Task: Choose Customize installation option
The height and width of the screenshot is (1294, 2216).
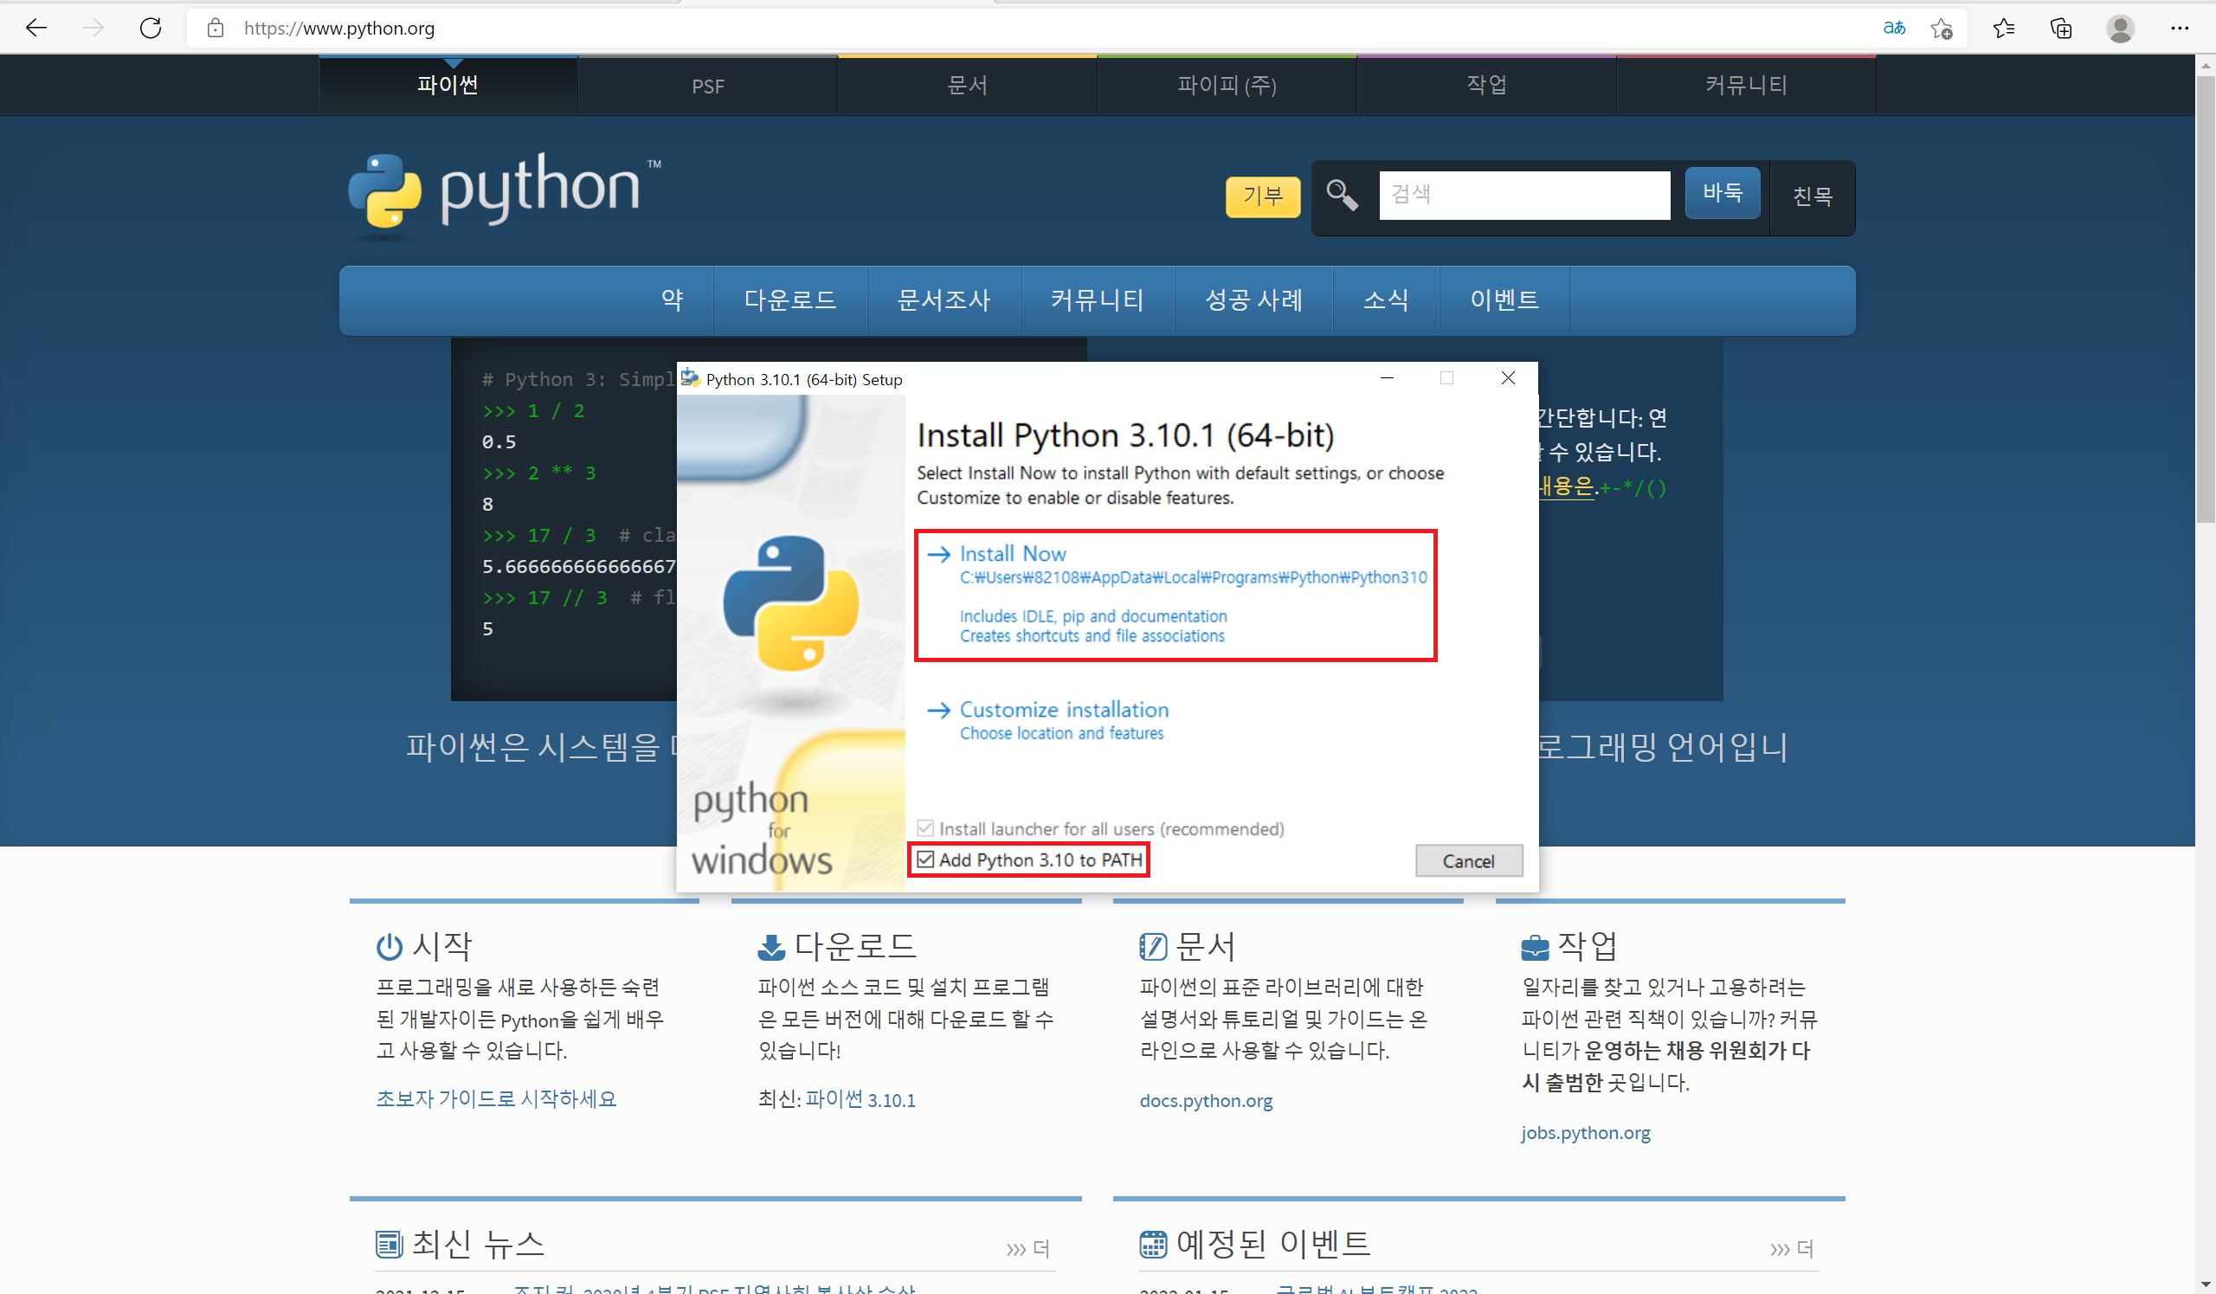Action: point(1063,710)
